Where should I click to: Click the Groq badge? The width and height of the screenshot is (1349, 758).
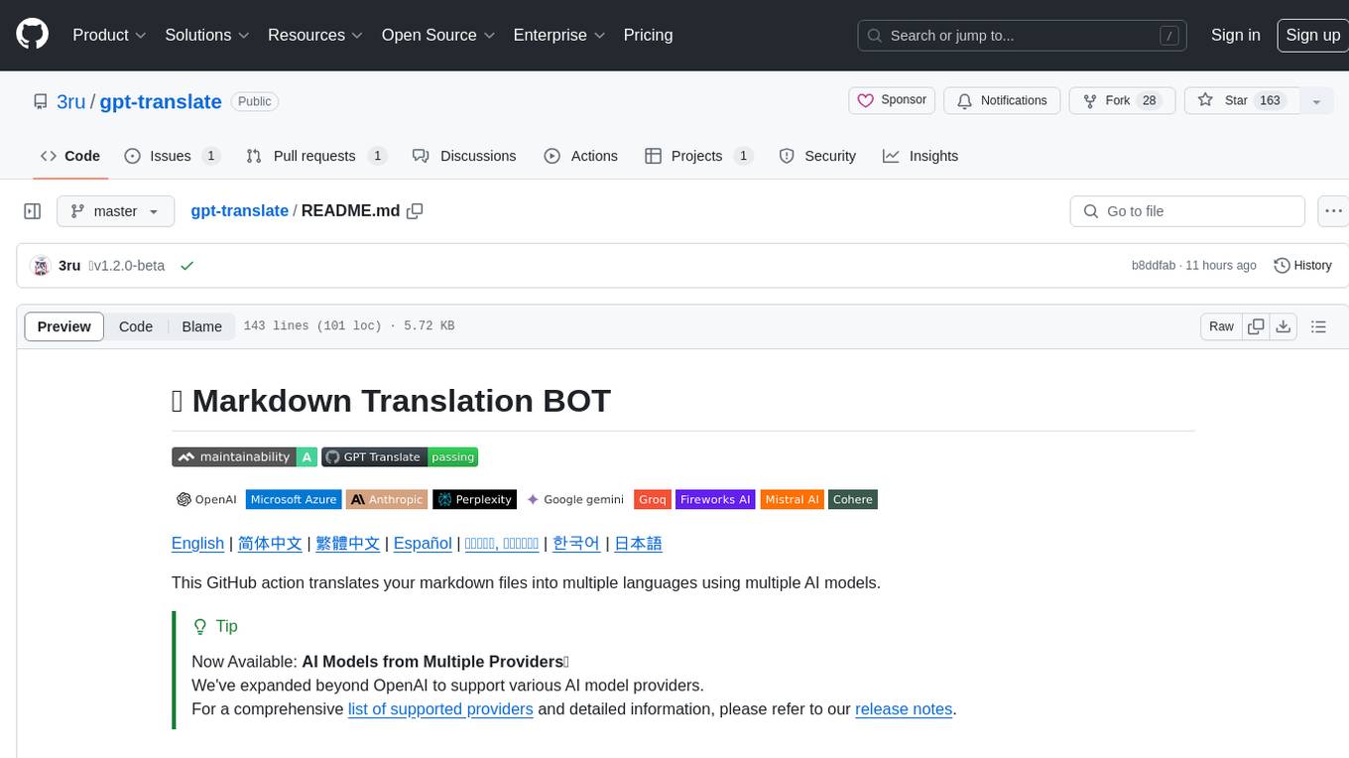(x=653, y=499)
